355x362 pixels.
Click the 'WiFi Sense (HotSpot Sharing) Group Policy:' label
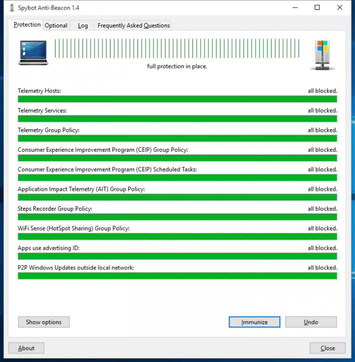(x=73, y=228)
